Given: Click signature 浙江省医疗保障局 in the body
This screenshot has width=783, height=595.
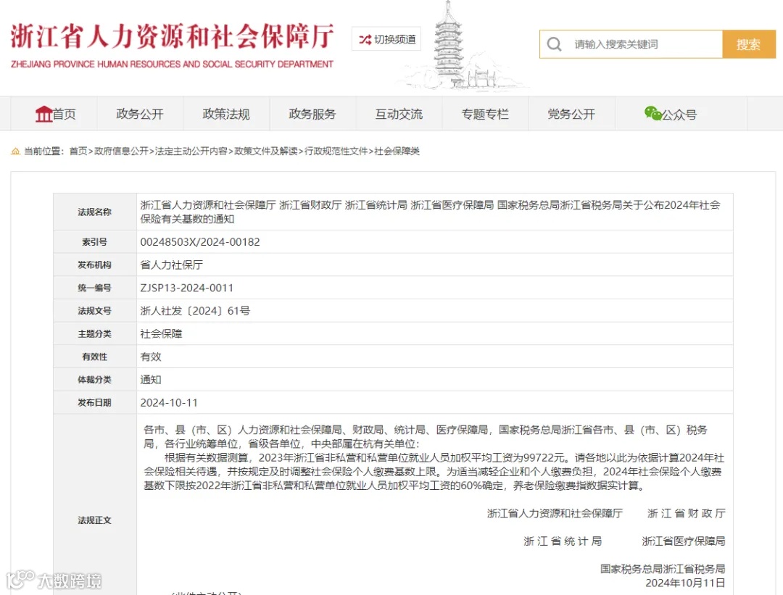Looking at the screenshot, I should point(684,541).
